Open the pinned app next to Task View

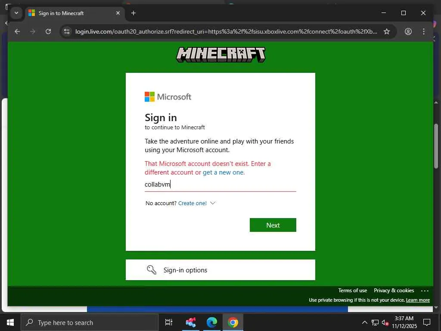point(191,322)
